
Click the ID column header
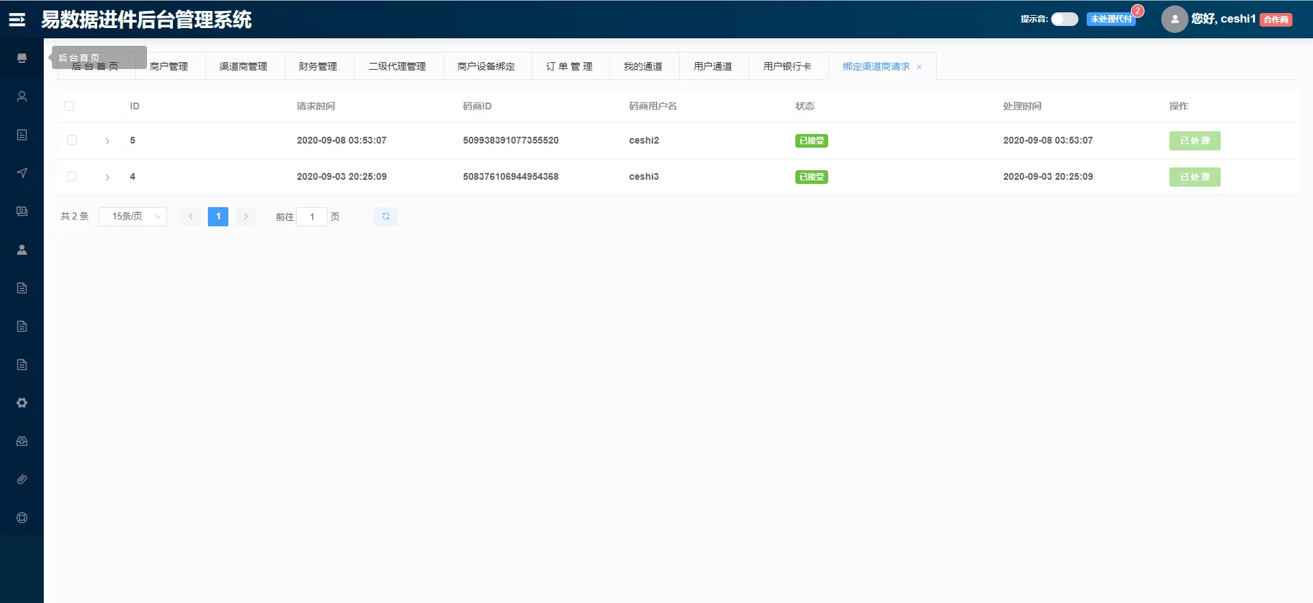pyautogui.click(x=135, y=106)
